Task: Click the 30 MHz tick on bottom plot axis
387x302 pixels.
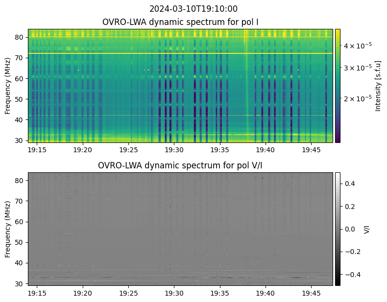Action: [20, 284]
